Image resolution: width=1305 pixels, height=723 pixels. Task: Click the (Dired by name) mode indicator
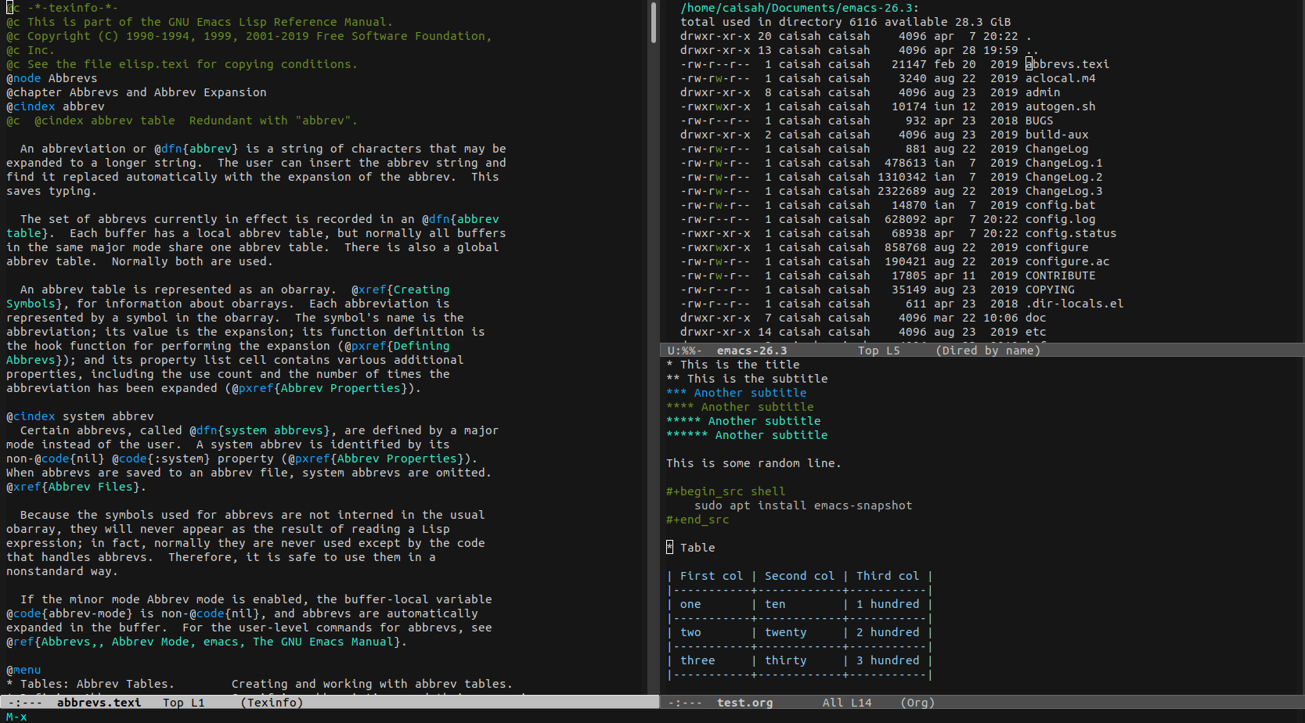988,351
